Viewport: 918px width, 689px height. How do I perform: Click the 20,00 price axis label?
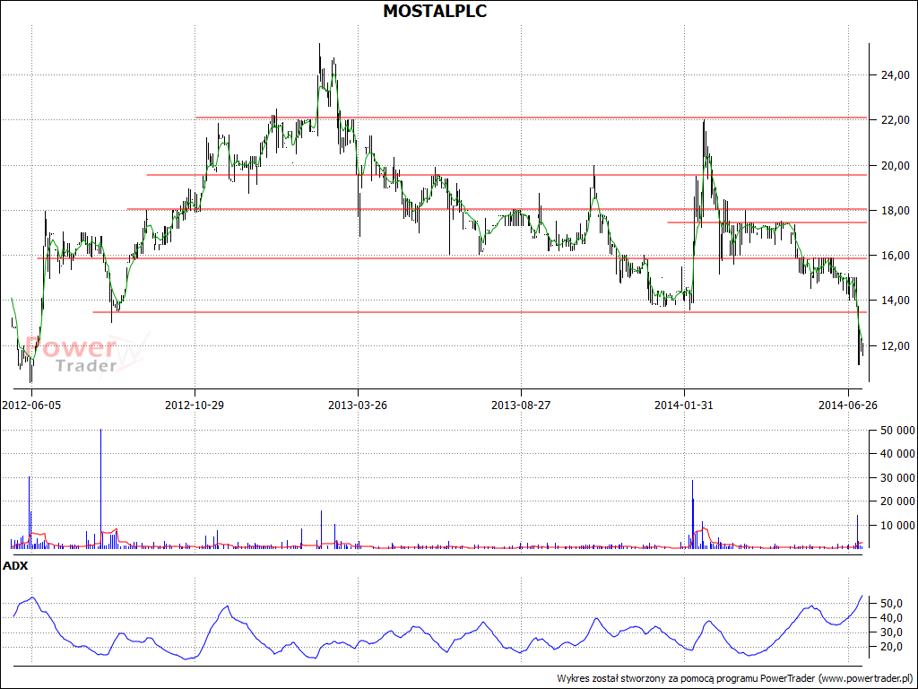pos(896,165)
